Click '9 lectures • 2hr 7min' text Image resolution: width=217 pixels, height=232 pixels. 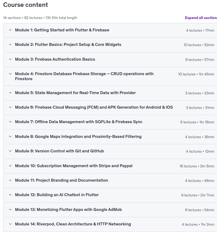(x=198, y=195)
